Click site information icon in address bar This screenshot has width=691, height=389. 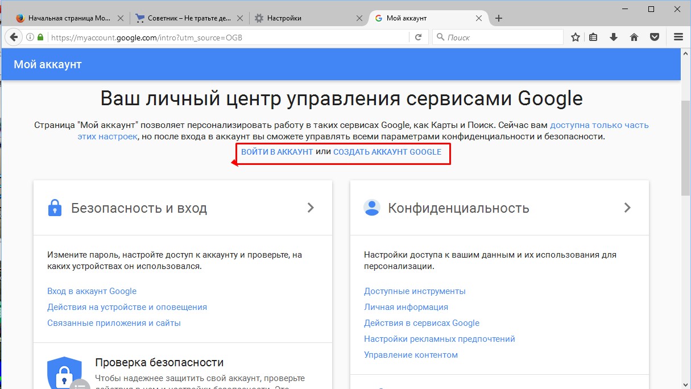tap(30, 37)
